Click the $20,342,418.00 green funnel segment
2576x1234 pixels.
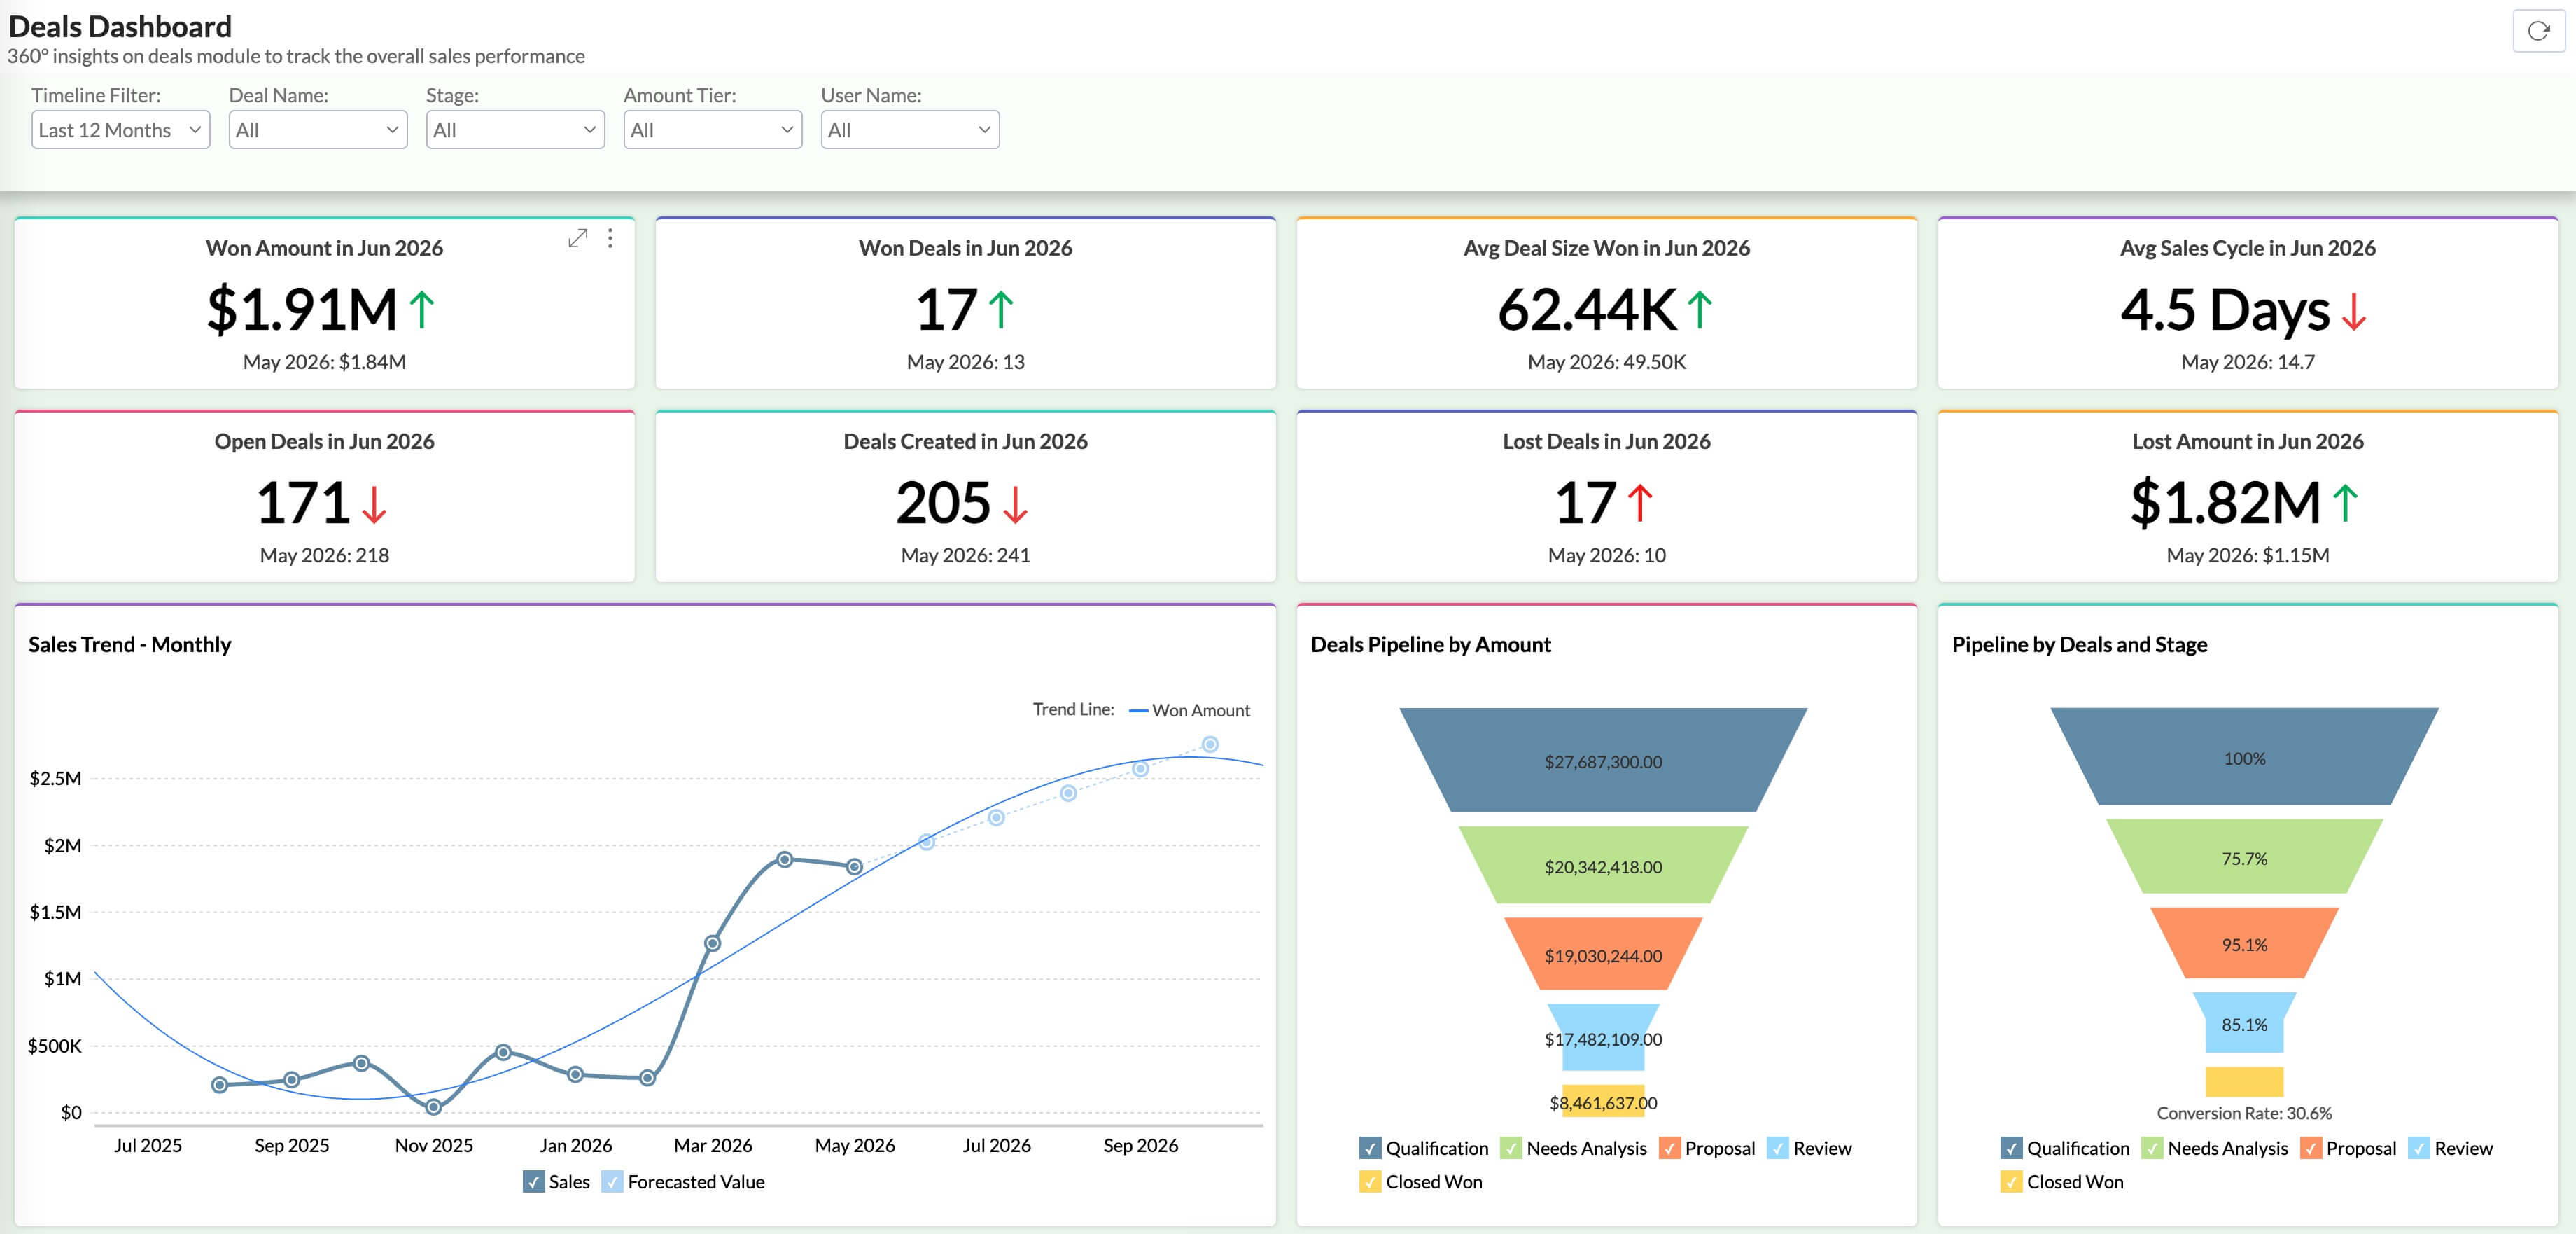click(1603, 866)
